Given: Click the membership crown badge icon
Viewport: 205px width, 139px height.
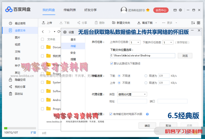Looking at the screenshot, I should click(x=148, y=10).
